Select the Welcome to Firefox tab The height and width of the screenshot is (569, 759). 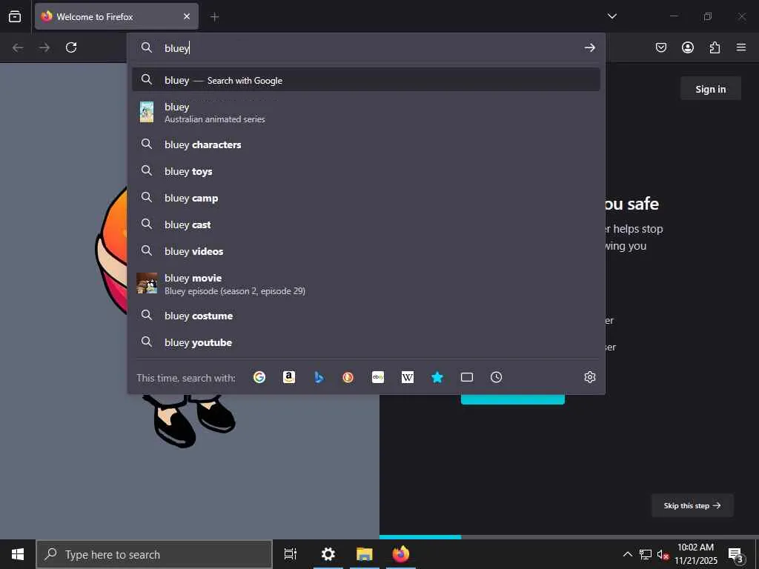116,16
